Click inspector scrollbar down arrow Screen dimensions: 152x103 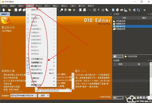[x=151, y=94]
